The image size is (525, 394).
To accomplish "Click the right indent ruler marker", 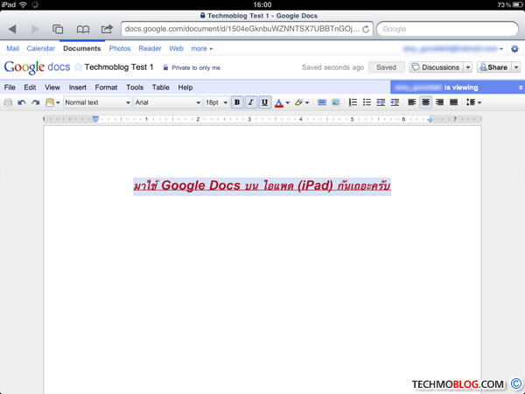I will 430,119.
